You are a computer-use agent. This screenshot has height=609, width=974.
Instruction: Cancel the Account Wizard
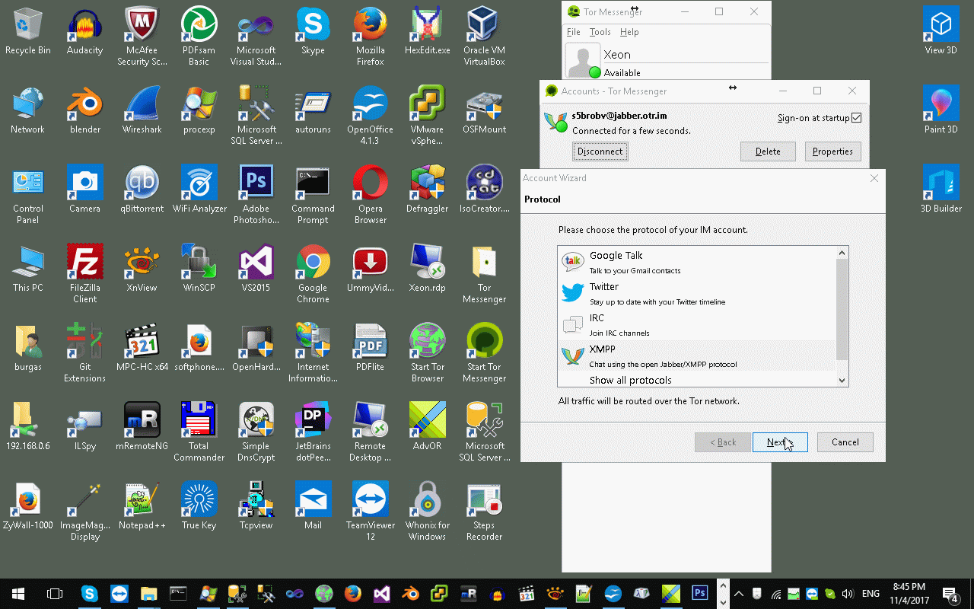click(x=845, y=442)
